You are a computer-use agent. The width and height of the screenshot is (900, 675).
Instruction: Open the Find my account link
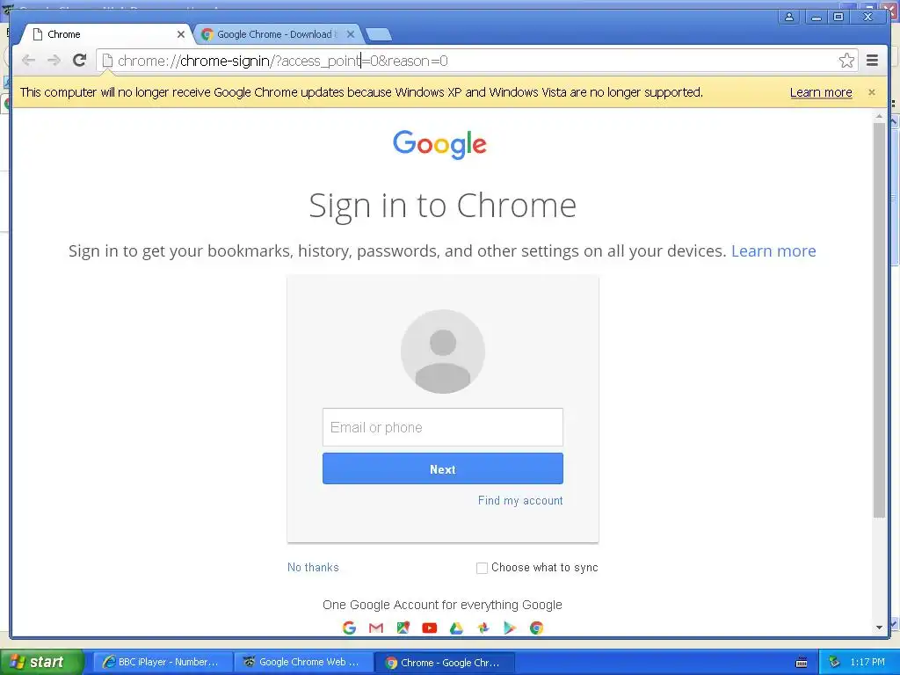click(x=520, y=500)
